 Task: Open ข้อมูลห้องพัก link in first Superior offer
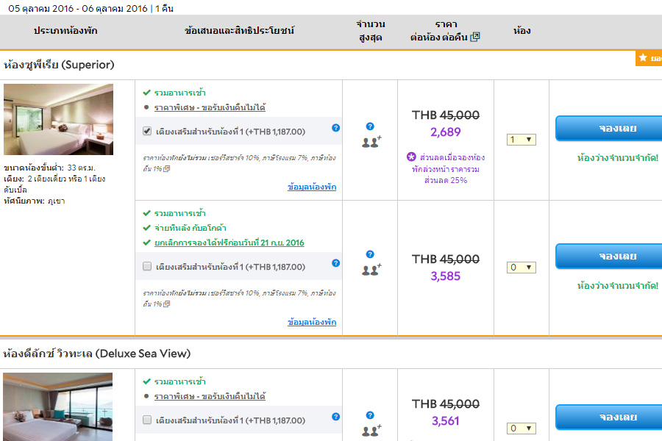[312, 187]
